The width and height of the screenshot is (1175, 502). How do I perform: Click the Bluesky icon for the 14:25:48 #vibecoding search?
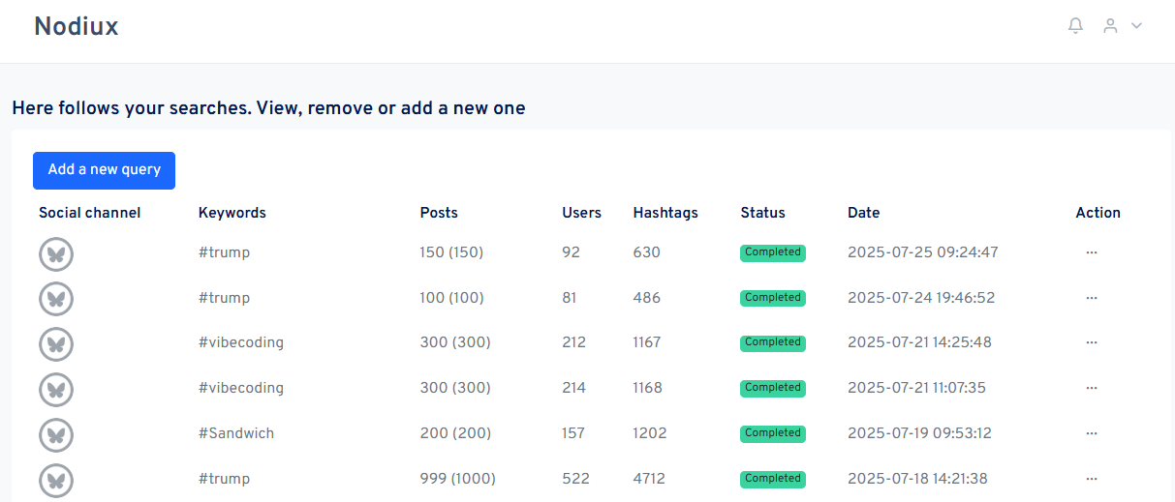tap(56, 343)
